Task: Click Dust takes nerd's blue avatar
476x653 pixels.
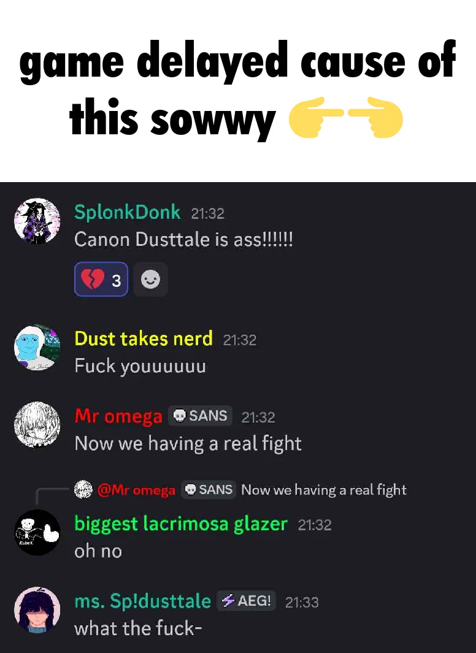Action: [x=37, y=347]
